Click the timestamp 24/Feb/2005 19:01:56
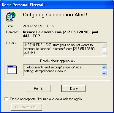This screenshot has height=113, width=114. pyautogui.click(x=39, y=26)
